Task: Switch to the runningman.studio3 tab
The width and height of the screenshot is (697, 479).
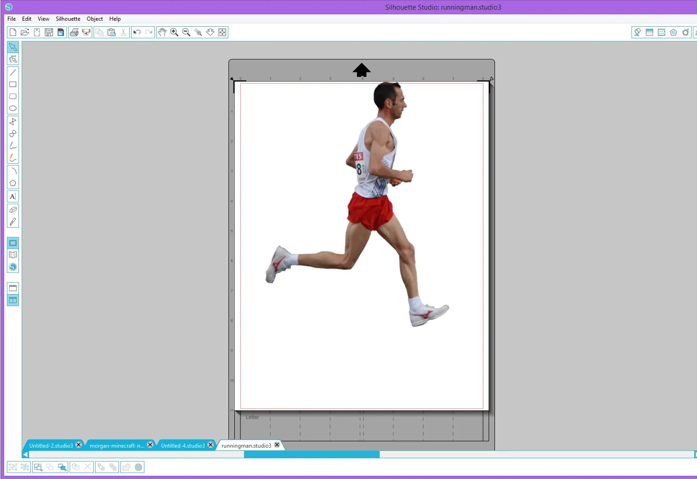Action: (247, 445)
